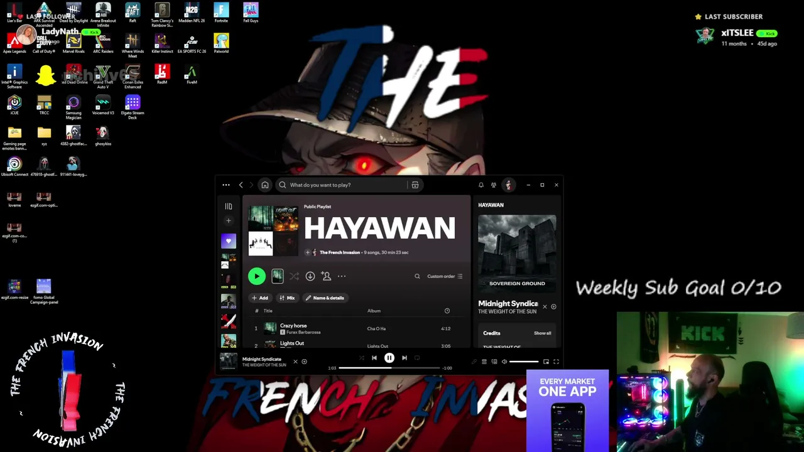Select the Elgato Stream Deck desktop icon
804x452 pixels.
point(133,106)
